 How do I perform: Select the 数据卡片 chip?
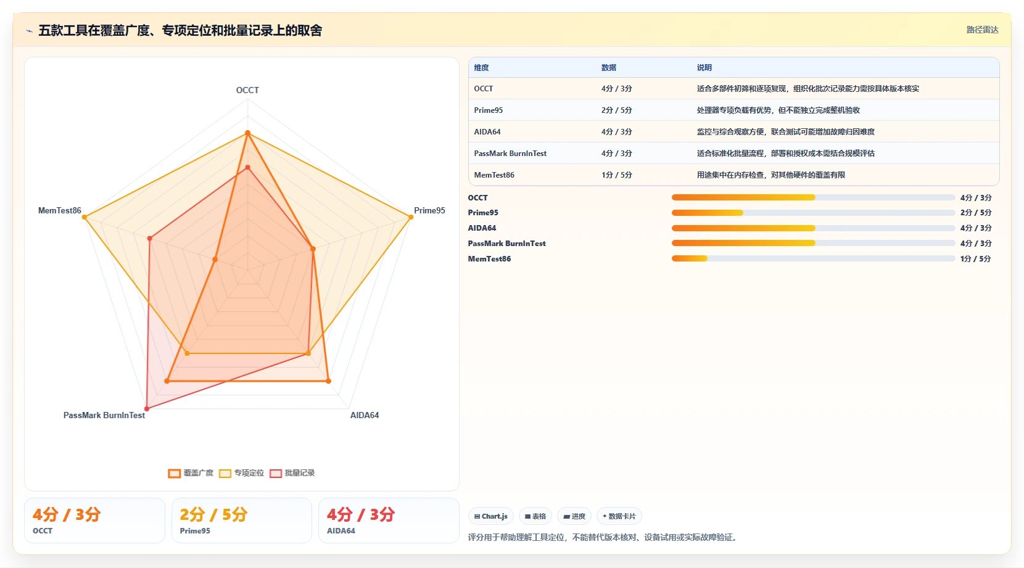tap(619, 516)
